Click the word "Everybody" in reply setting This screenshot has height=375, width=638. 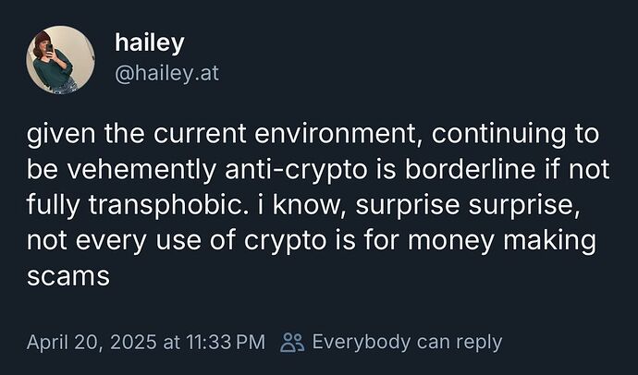click(362, 343)
